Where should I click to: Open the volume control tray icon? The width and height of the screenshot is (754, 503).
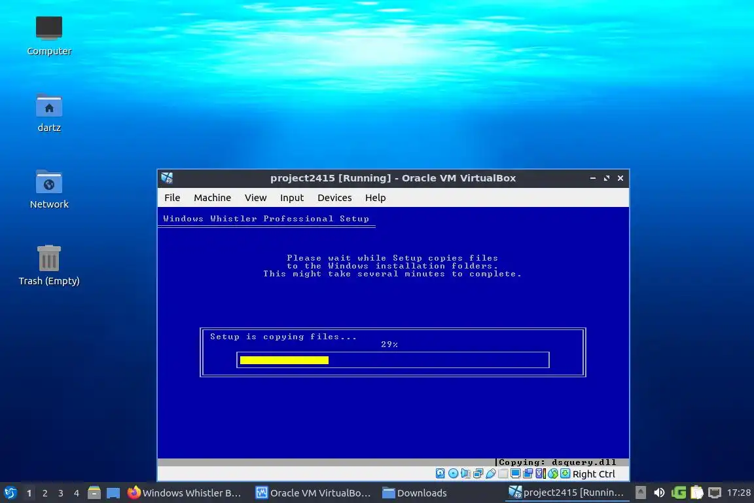pos(659,493)
